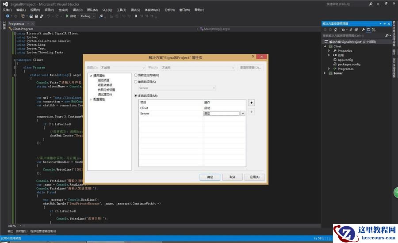Screen dimensions: 398x243
Task: Select the 当前选定内容 radio button
Action: [x=136, y=75]
